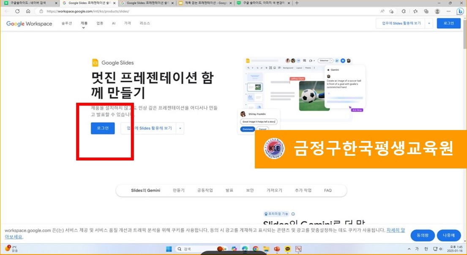View site info via the lock icon
This screenshot has width=467, height=255.
pos(41,11)
